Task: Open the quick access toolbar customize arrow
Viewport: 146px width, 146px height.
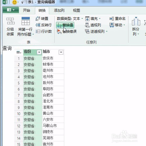Action: click(x=22, y=3)
